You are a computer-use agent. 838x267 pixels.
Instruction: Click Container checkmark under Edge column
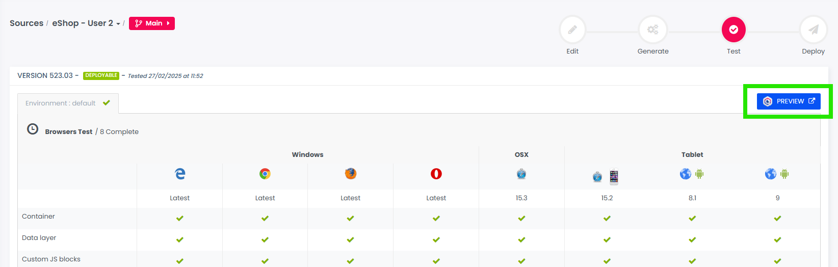point(180,218)
